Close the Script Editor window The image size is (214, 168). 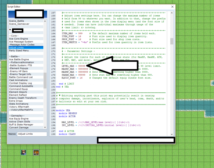(172, 7)
